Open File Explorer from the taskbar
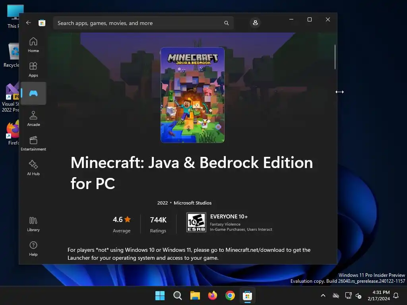Image resolution: width=407 pixels, height=305 pixels. click(195, 295)
